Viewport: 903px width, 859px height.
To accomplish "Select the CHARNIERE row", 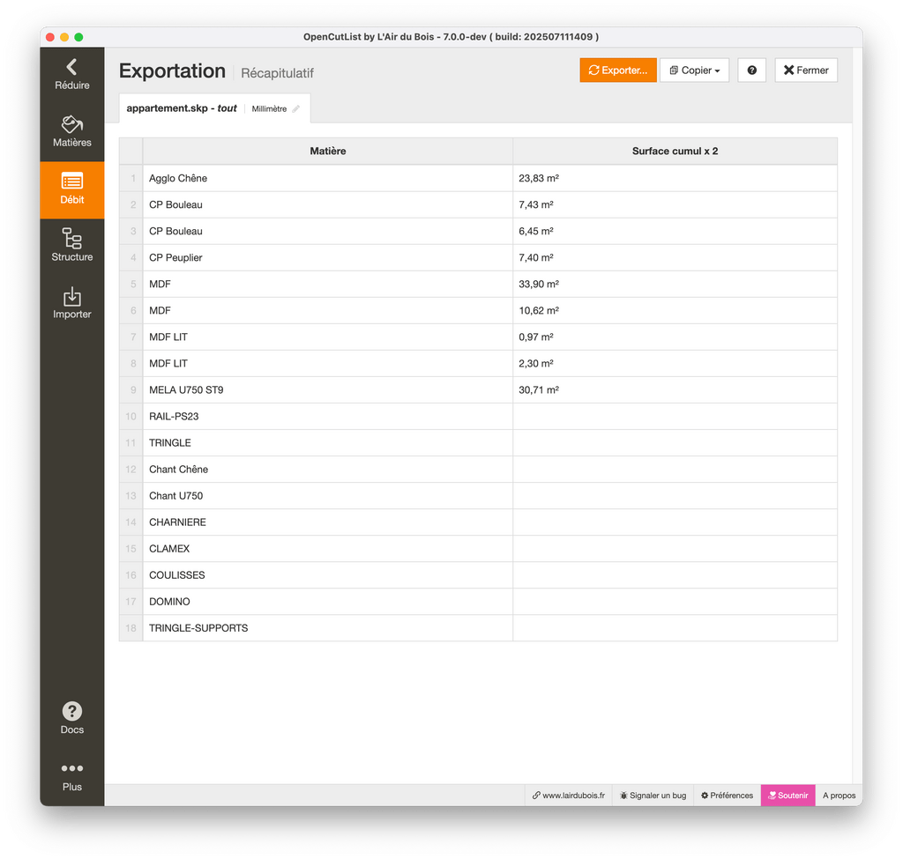I will [478, 522].
